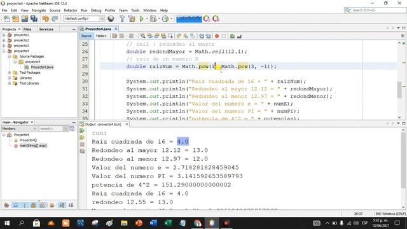Switch to the Files tab
Viewport: 407px width, 229px height.
27,29
